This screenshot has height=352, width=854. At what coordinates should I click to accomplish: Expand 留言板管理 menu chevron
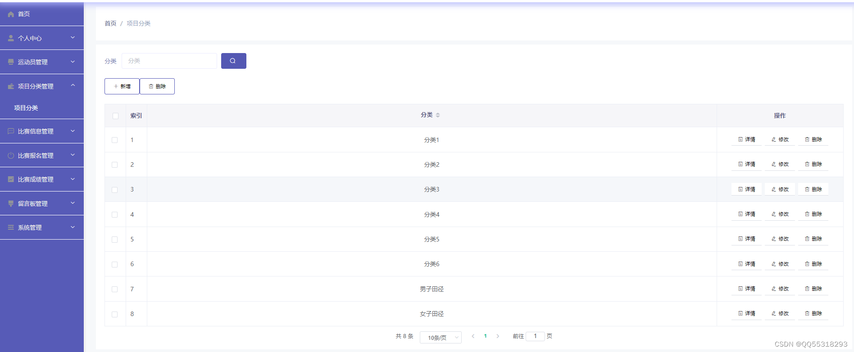click(x=73, y=203)
